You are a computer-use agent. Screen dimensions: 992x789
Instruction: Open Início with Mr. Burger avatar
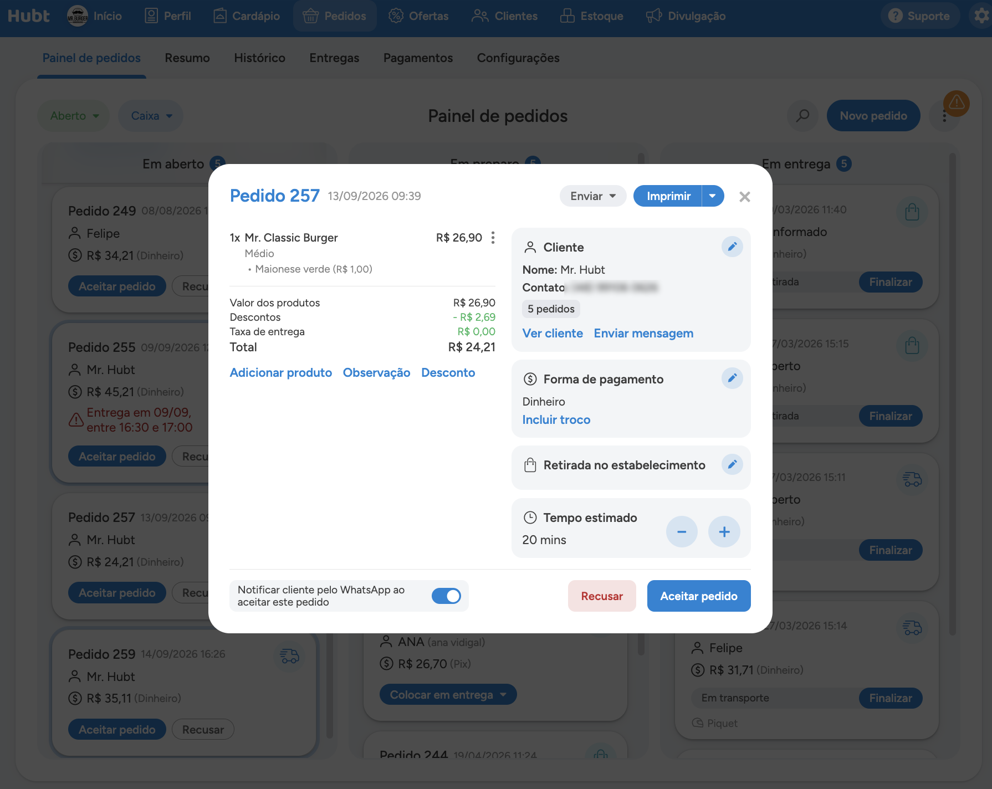(x=94, y=16)
